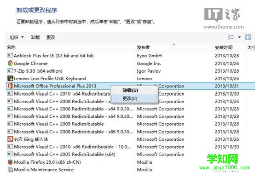Open the 组织 dropdown menu

pyautogui.click(x=17, y=37)
